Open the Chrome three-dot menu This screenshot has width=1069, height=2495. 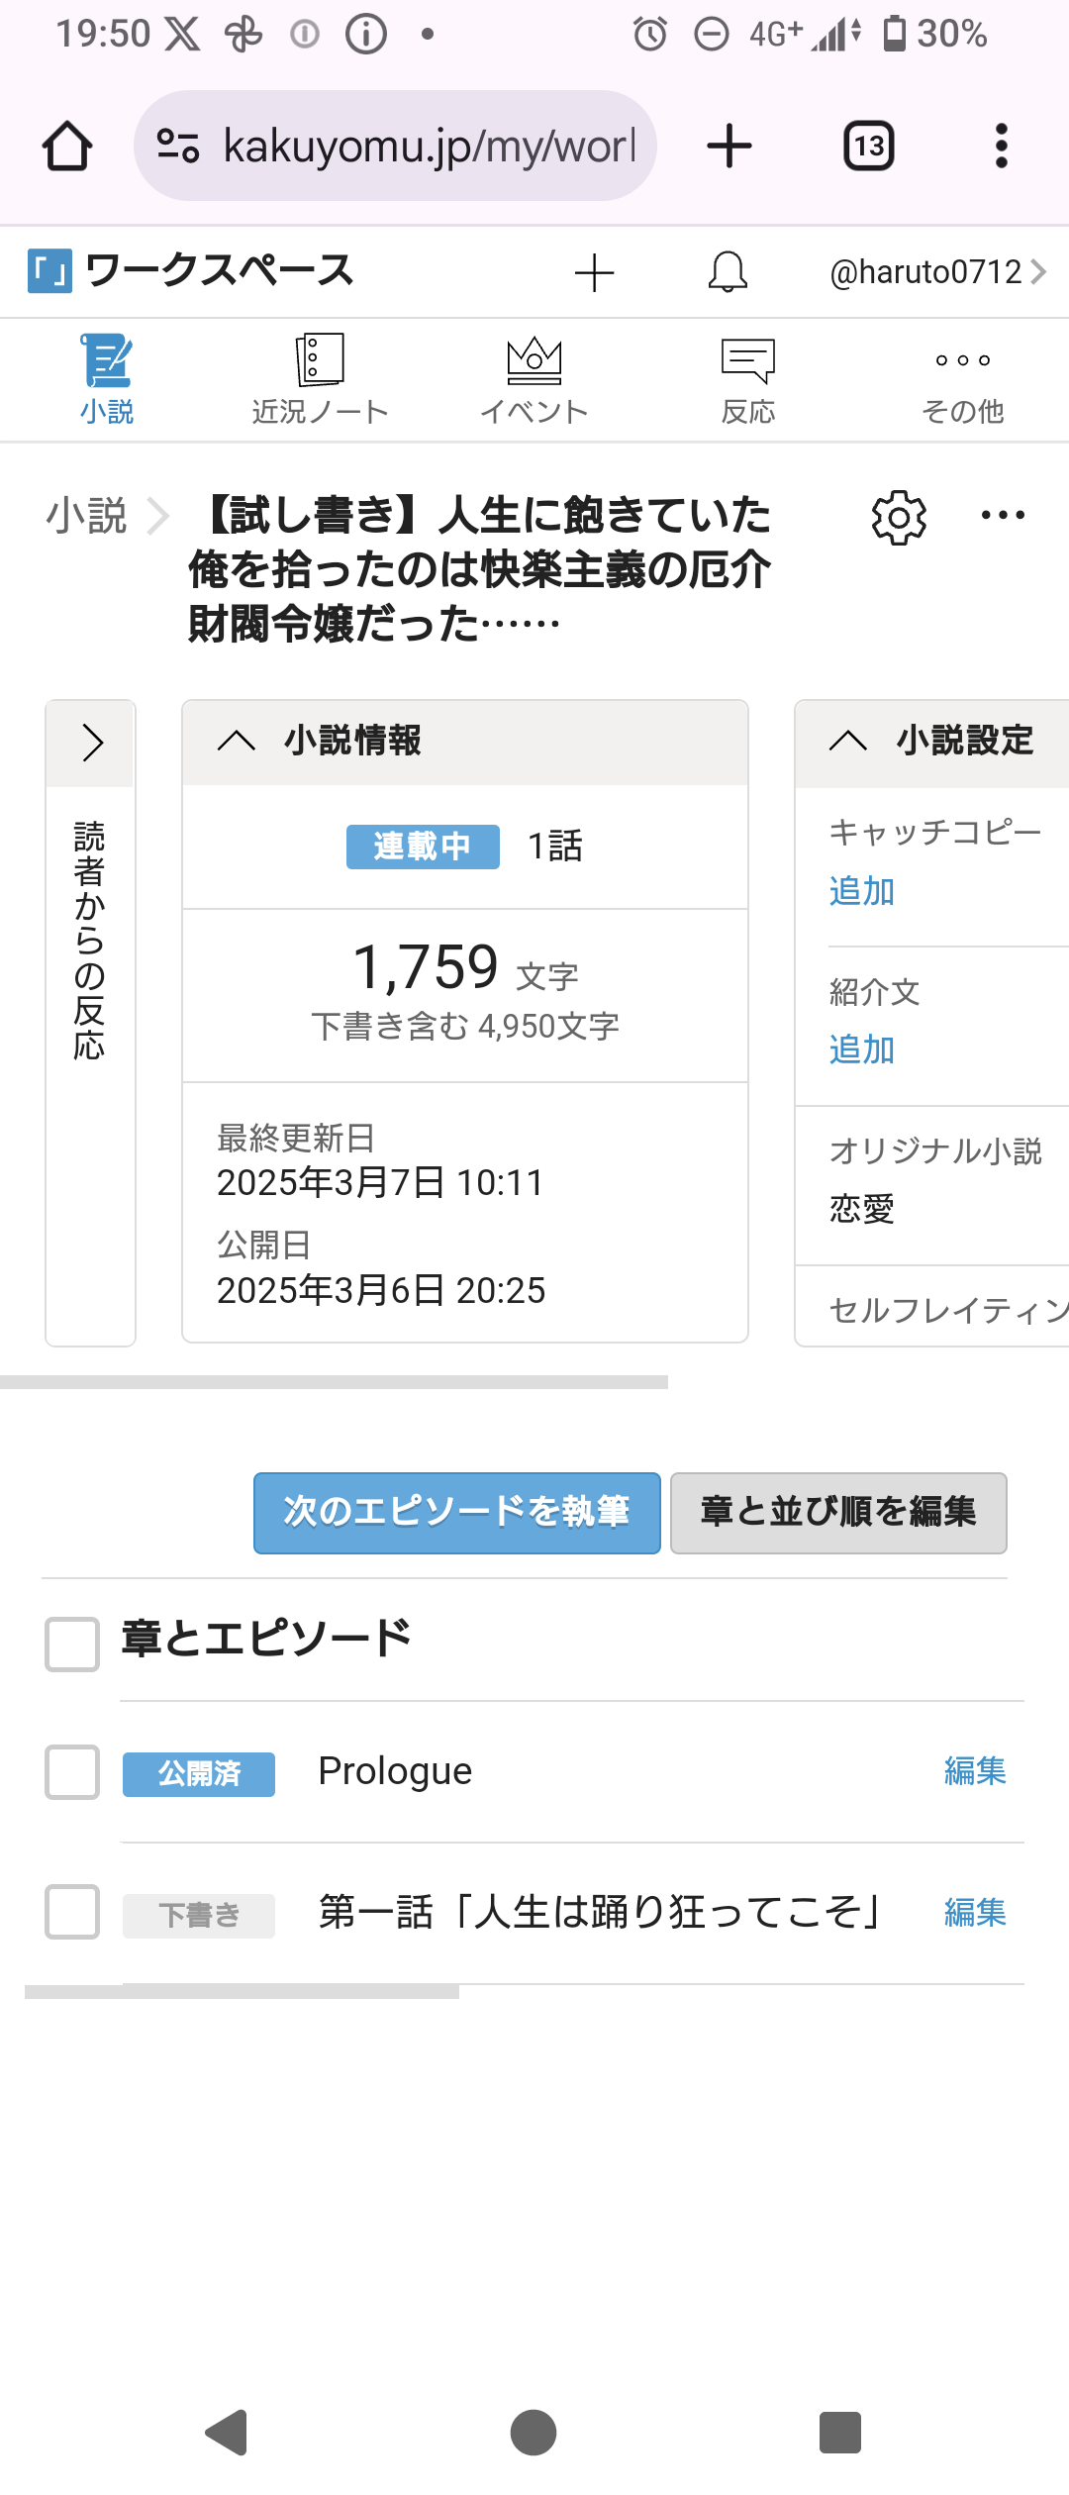pyautogui.click(x=1001, y=147)
